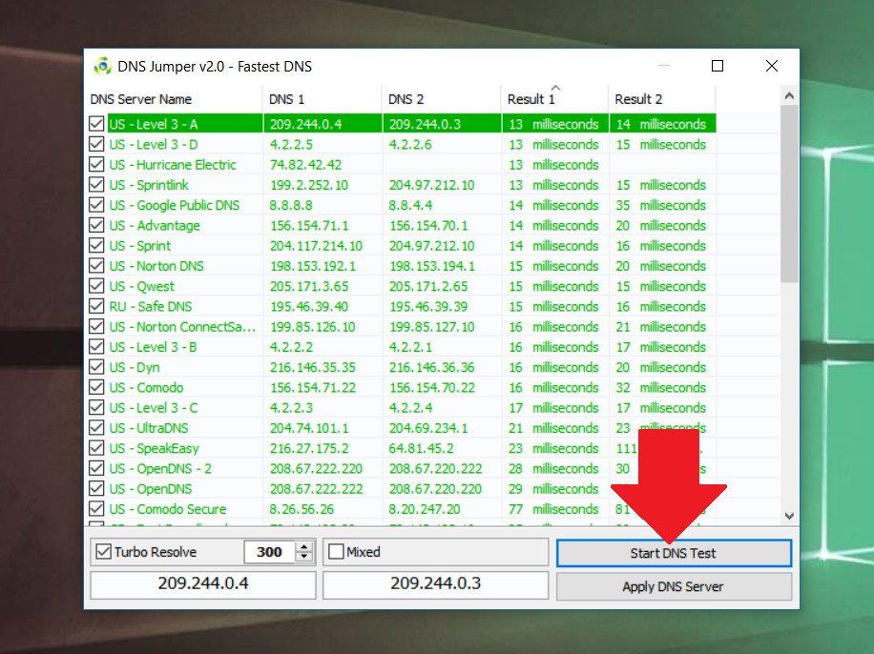Select the US - OpenDNS row name
The image size is (874, 654).
(x=151, y=488)
